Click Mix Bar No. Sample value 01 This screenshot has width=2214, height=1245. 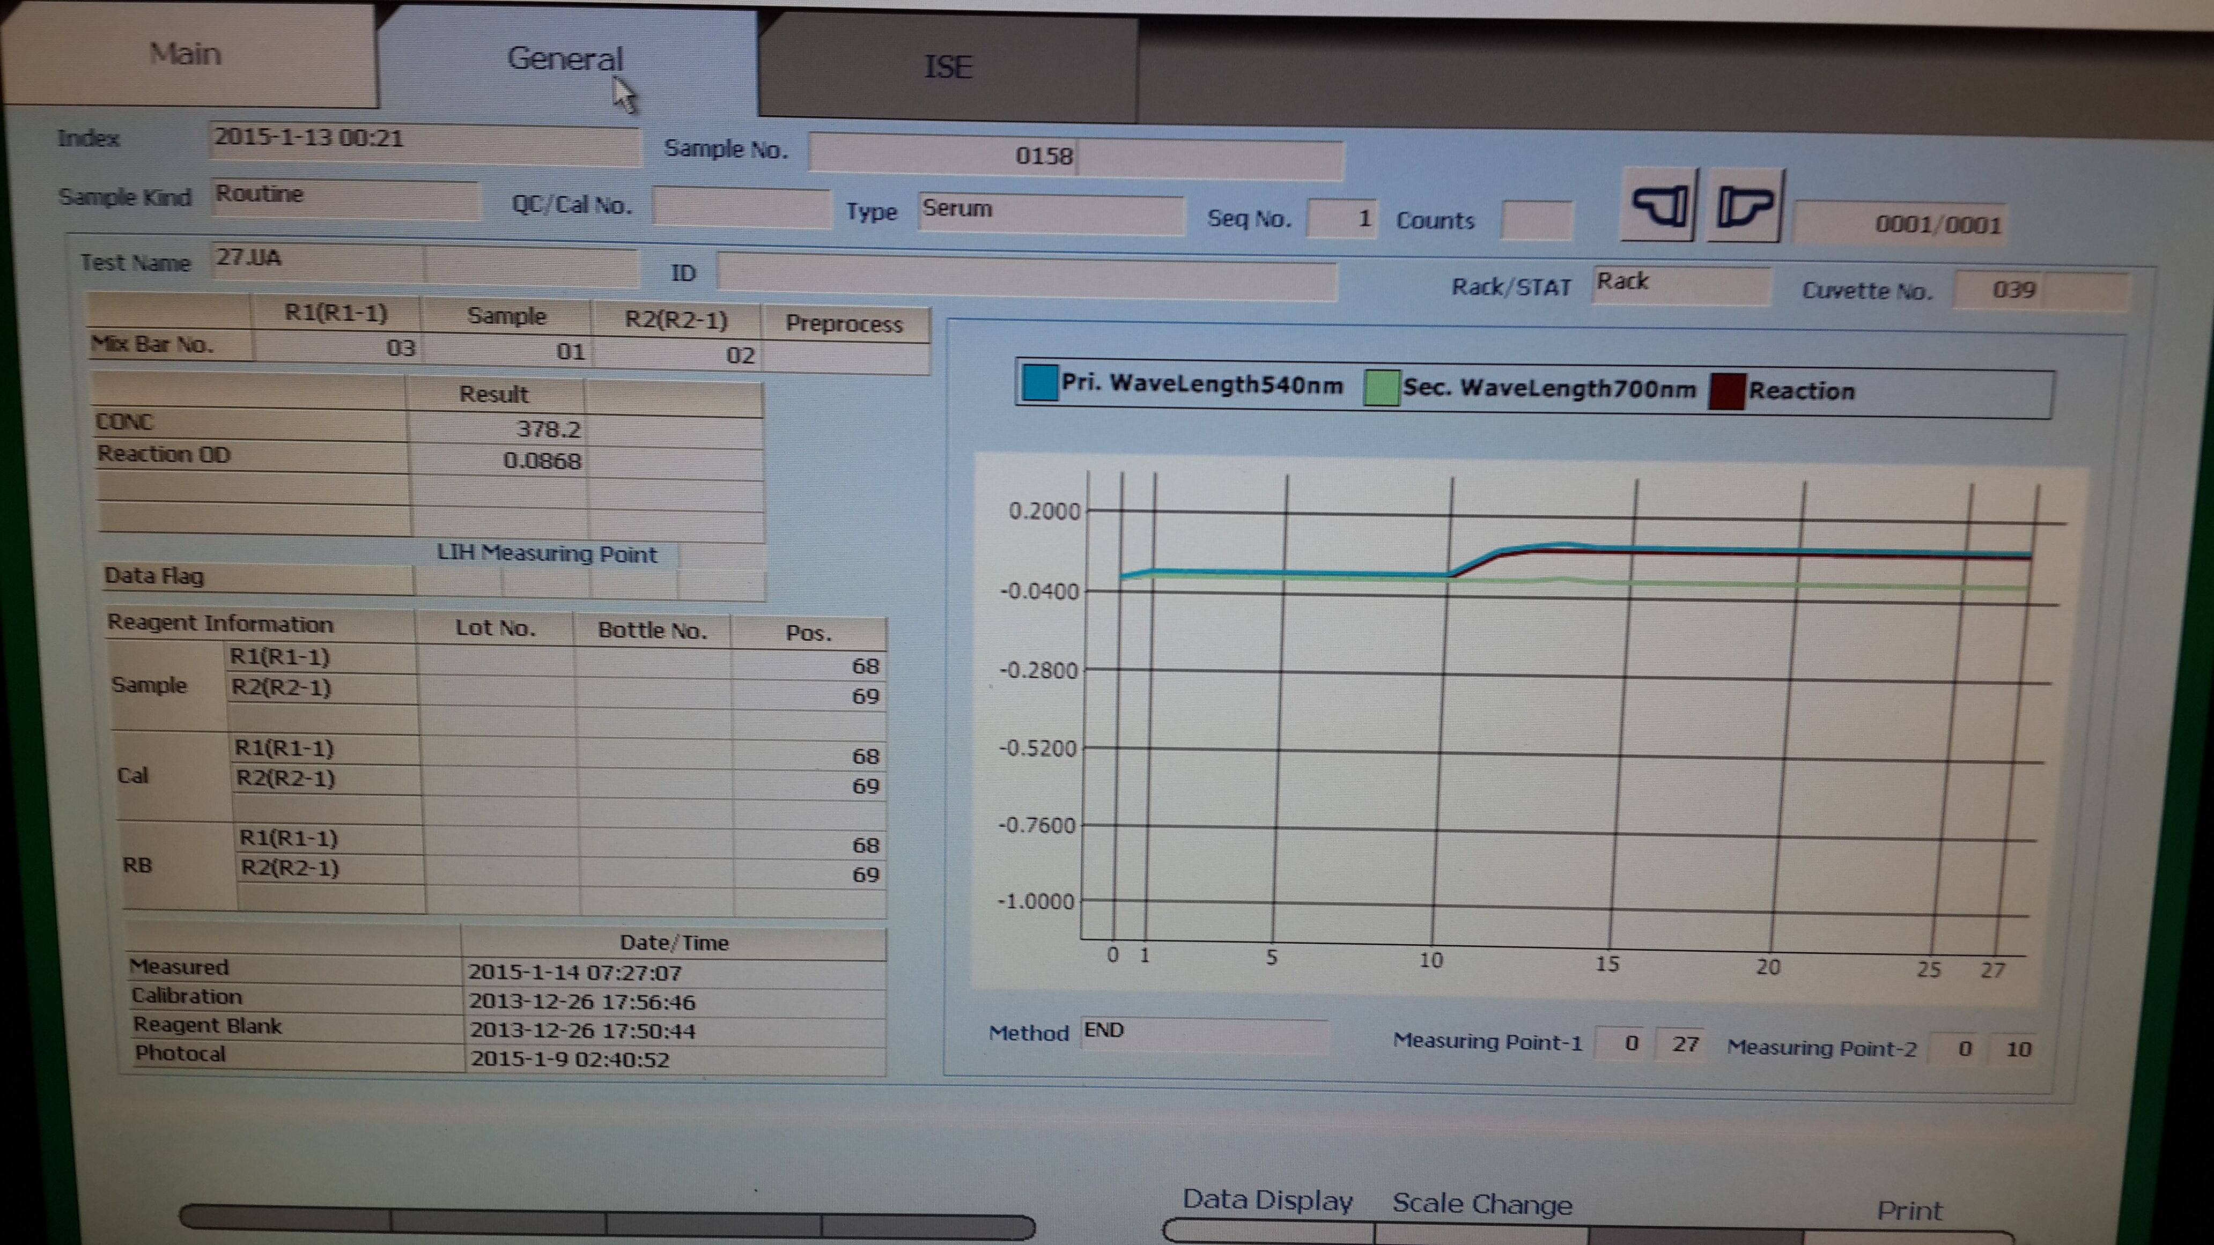(x=506, y=351)
